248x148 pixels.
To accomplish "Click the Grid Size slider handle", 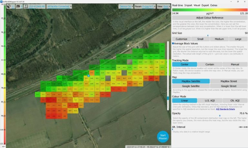I will click(x=208, y=35).
